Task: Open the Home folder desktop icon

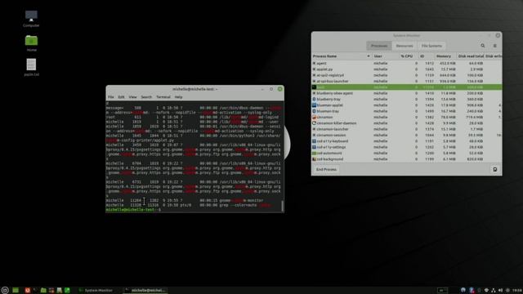Action: [31, 43]
